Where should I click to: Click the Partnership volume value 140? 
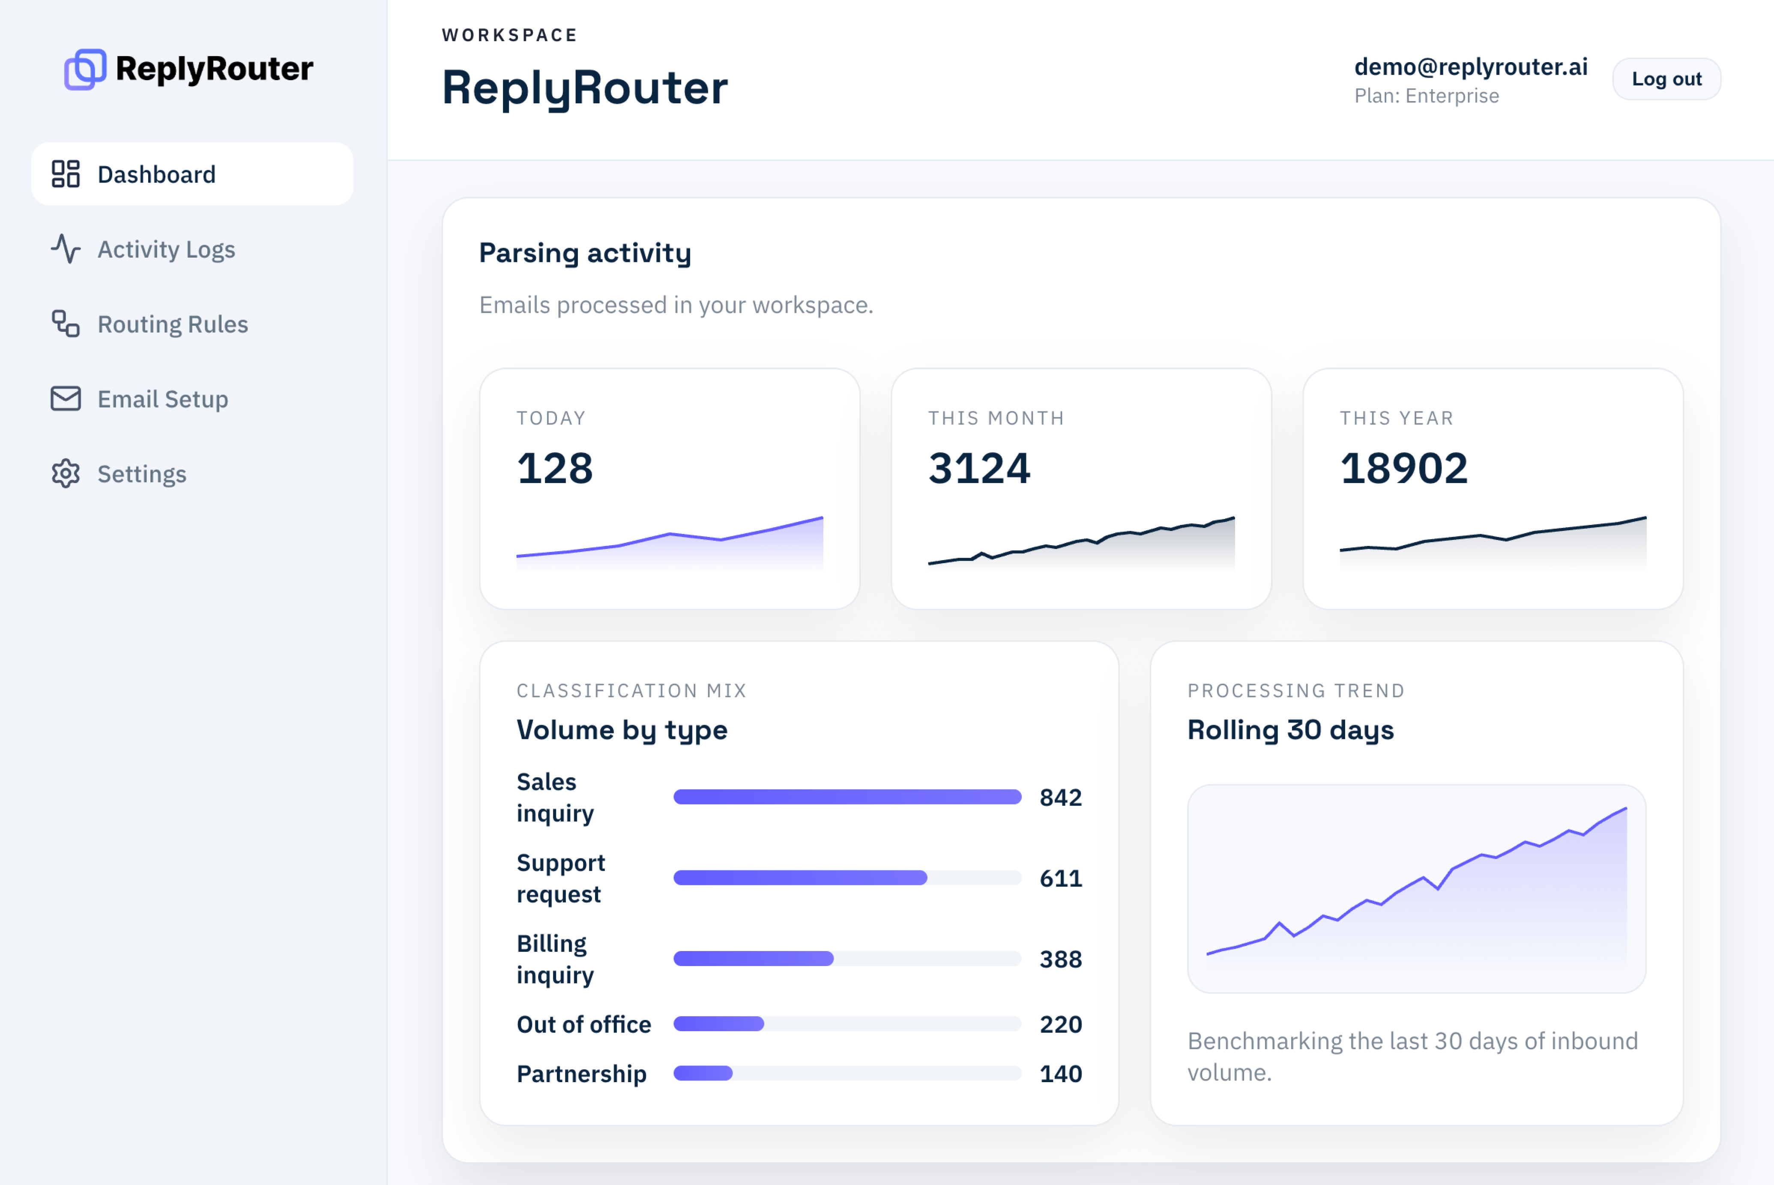(1060, 1073)
